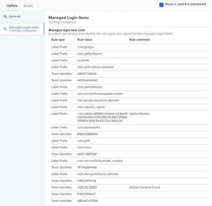
Task: Select team identifier 7P7HQ8H646
Action: 87,167
